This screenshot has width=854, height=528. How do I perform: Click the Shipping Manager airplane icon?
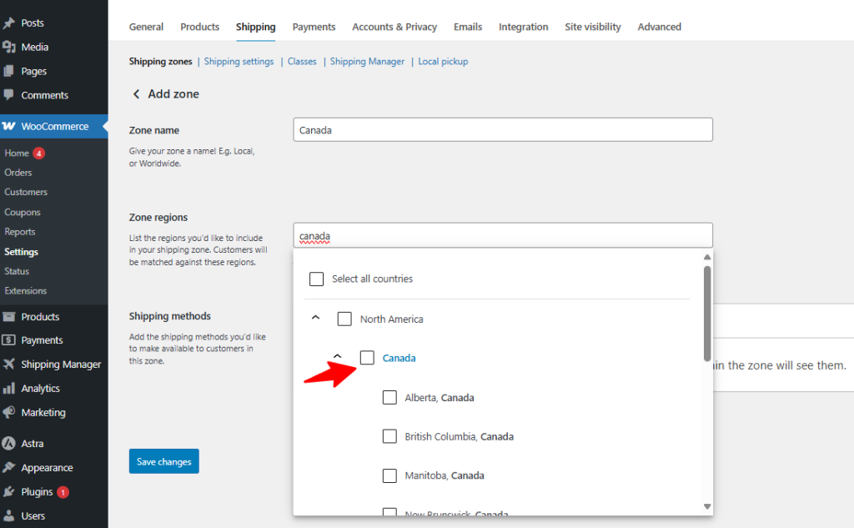(9, 365)
